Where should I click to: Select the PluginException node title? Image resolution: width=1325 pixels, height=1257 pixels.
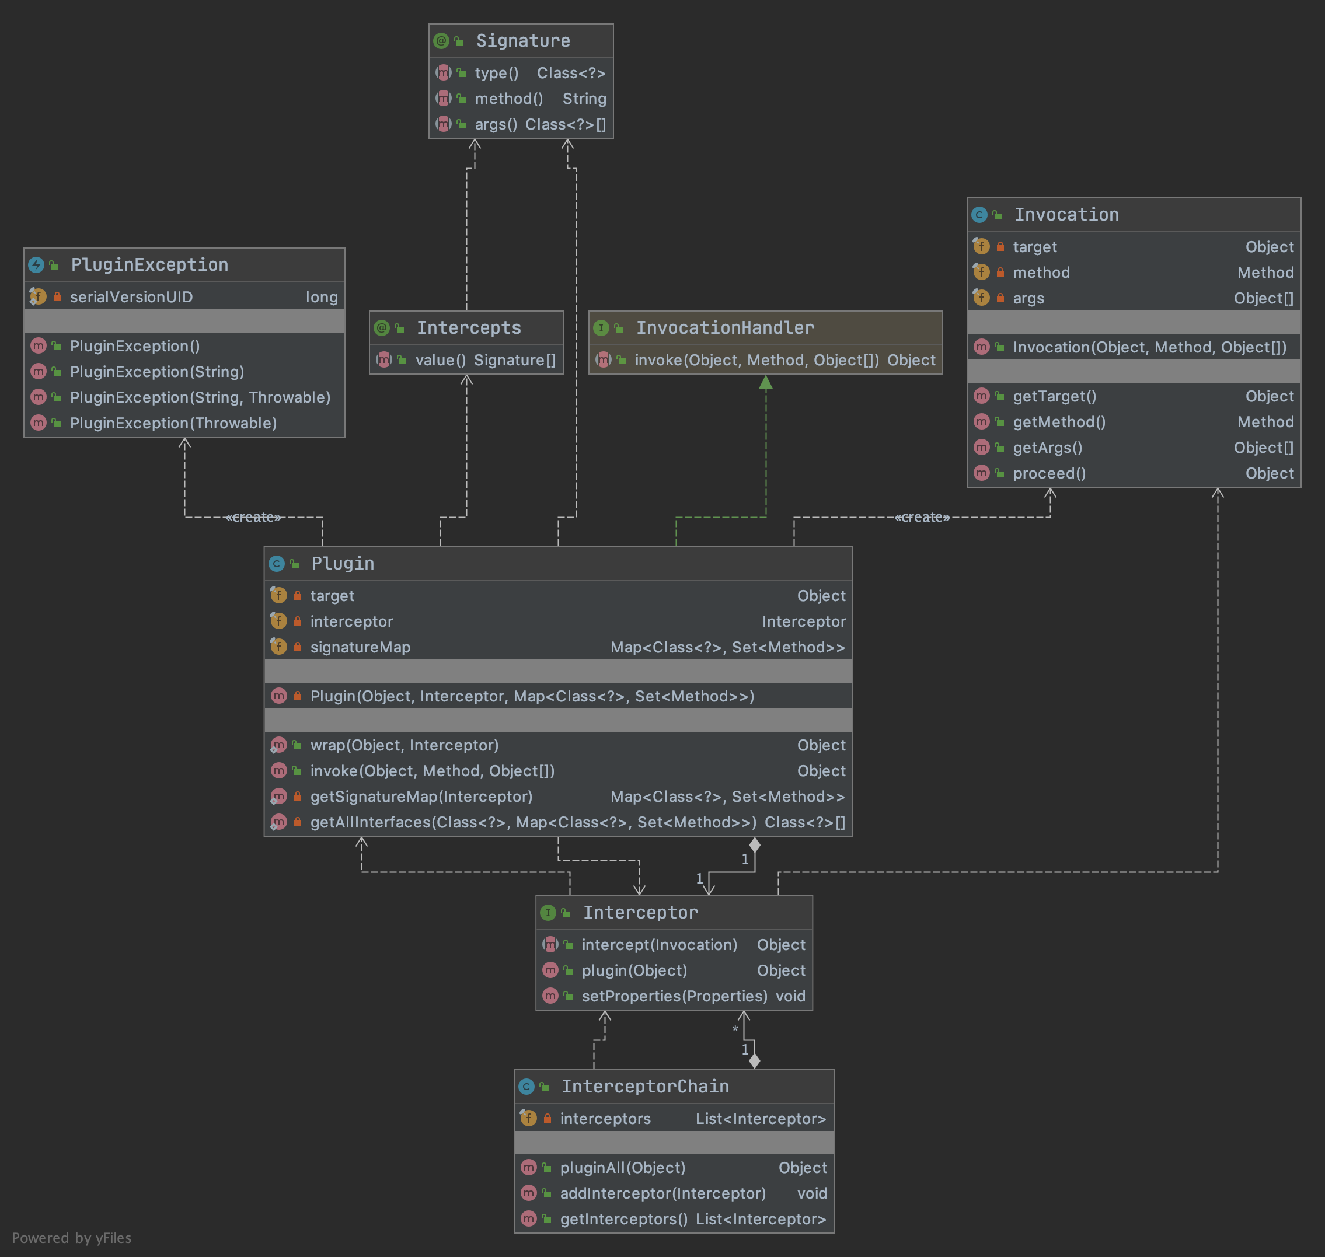[149, 265]
